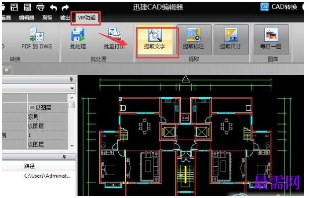Viewport: 309px width, 198px height.
Task: Open the CAD转换 converter
Action: [x=279, y=7]
